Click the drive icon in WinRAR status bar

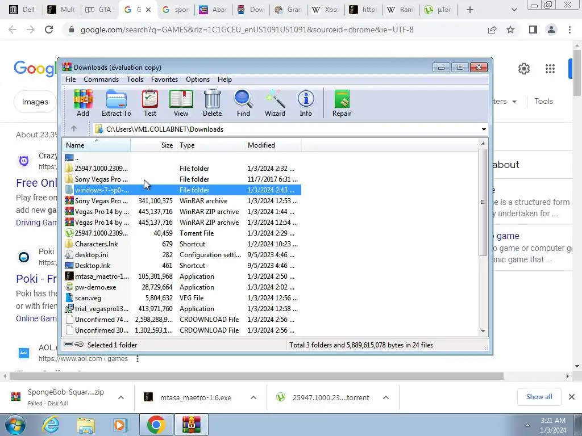(68, 345)
